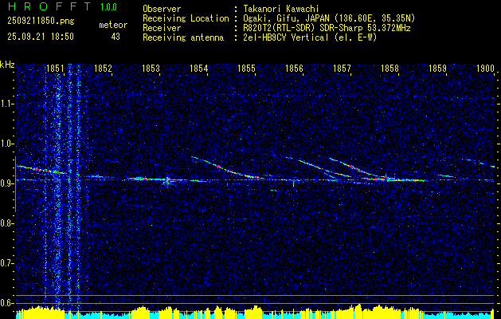Click the Receiving antenna line with 2el-HB9CV
The height and width of the screenshot is (319, 501).
(x=260, y=37)
